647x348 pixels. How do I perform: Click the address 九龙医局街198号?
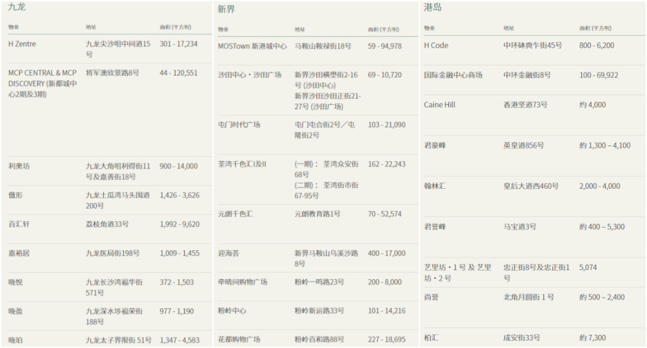click(113, 253)
